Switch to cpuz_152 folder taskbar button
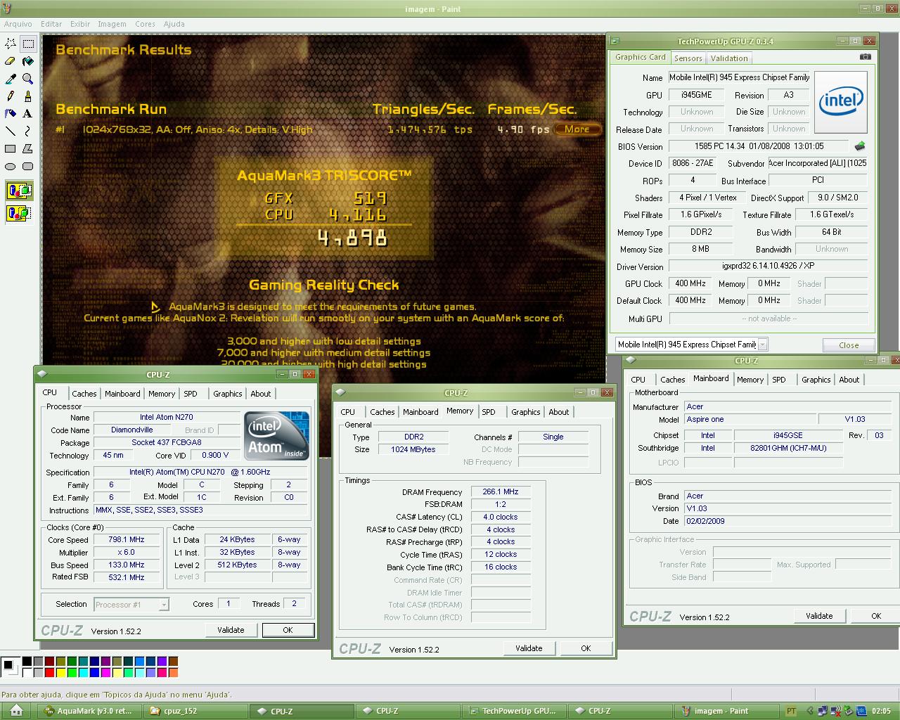This screenshot has height=720, width=900. coord(197,711)
